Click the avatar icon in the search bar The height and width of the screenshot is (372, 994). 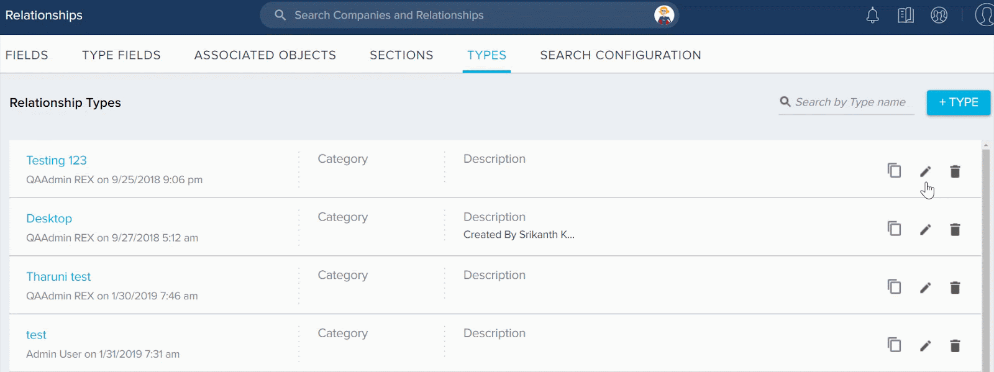pyautogui.click(x=664, y=15)
